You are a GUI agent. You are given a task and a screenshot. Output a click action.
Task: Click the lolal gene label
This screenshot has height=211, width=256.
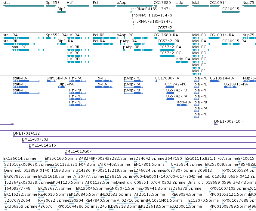196,3
